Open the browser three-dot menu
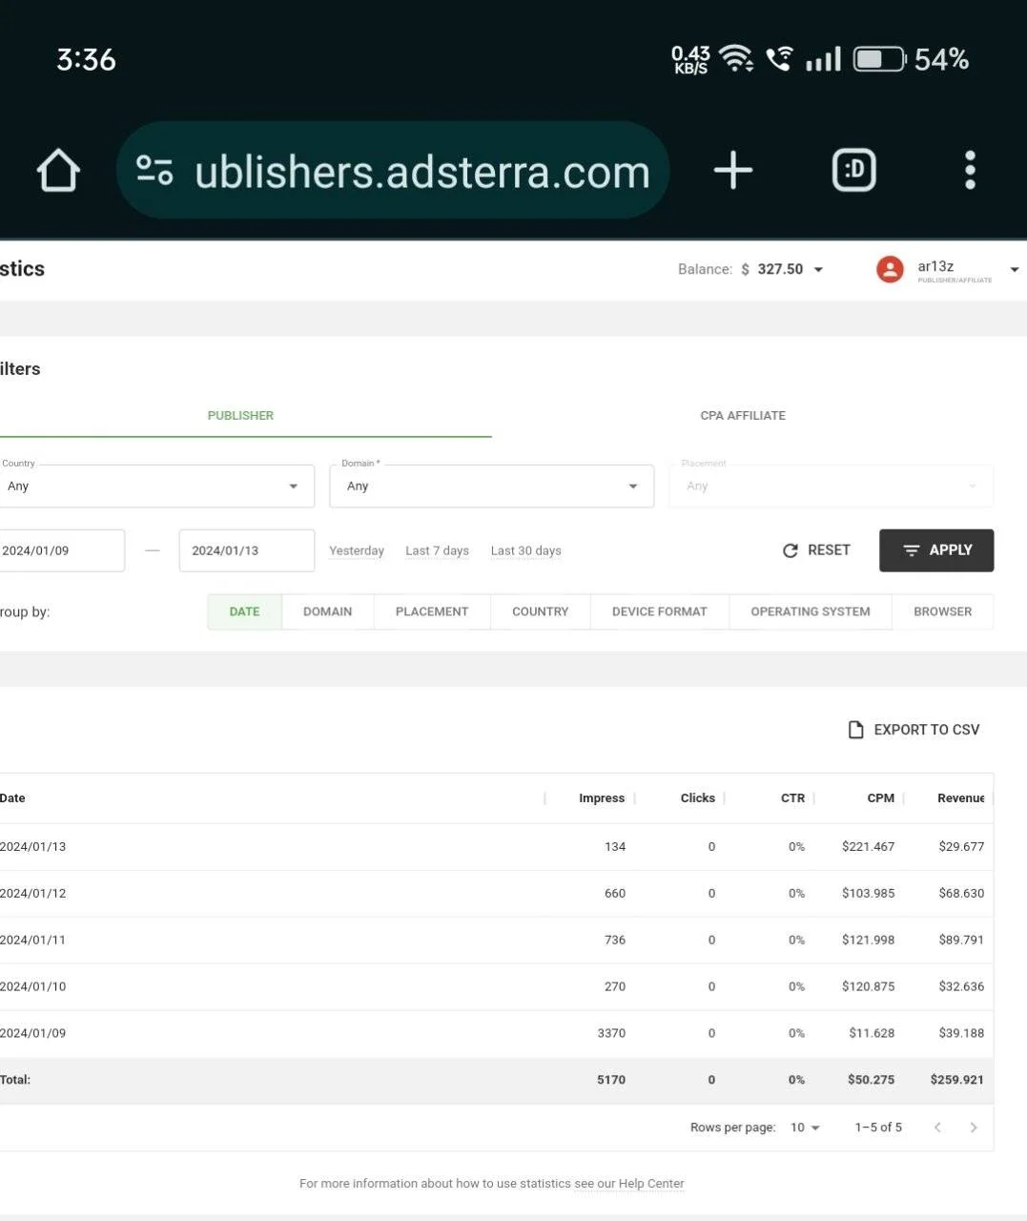The width and height of the screenshot is (1027, 1221). [x=970, y=171]
